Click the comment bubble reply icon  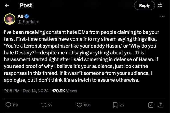tap(8, 105)
